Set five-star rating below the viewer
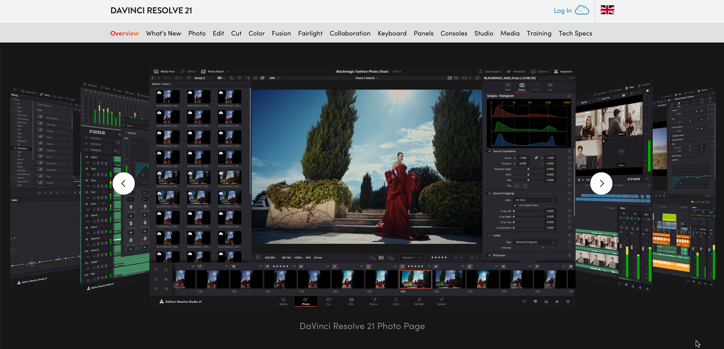 coord(439,258)
